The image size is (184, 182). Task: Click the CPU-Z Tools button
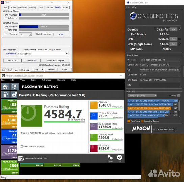36,70
